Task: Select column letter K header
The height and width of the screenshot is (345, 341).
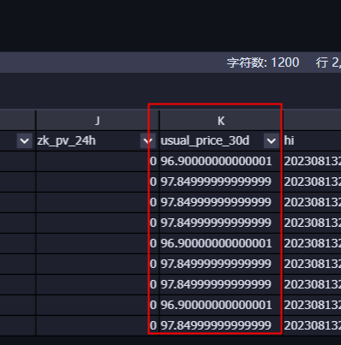Action: coord(221,121)
